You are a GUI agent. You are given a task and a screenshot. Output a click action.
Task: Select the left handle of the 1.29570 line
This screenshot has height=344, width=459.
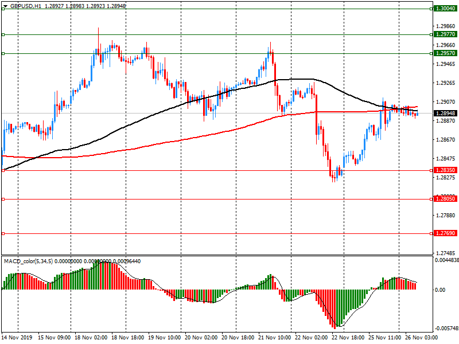point(3,53)
